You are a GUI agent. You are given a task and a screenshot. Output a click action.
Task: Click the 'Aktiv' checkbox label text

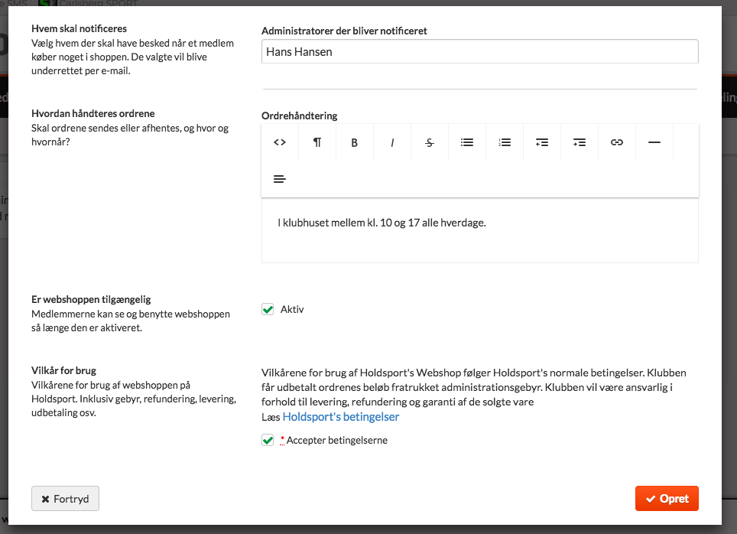tap(292, 309)
